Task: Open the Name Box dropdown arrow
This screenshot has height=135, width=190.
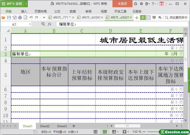Action: click(30, 24)
